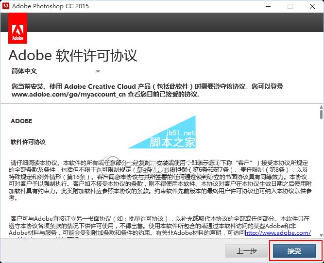Image resolution: width=324 pixels, height=263 pixels.
Task: Accept the license with the 接受 button
Action: click(294, 251)
